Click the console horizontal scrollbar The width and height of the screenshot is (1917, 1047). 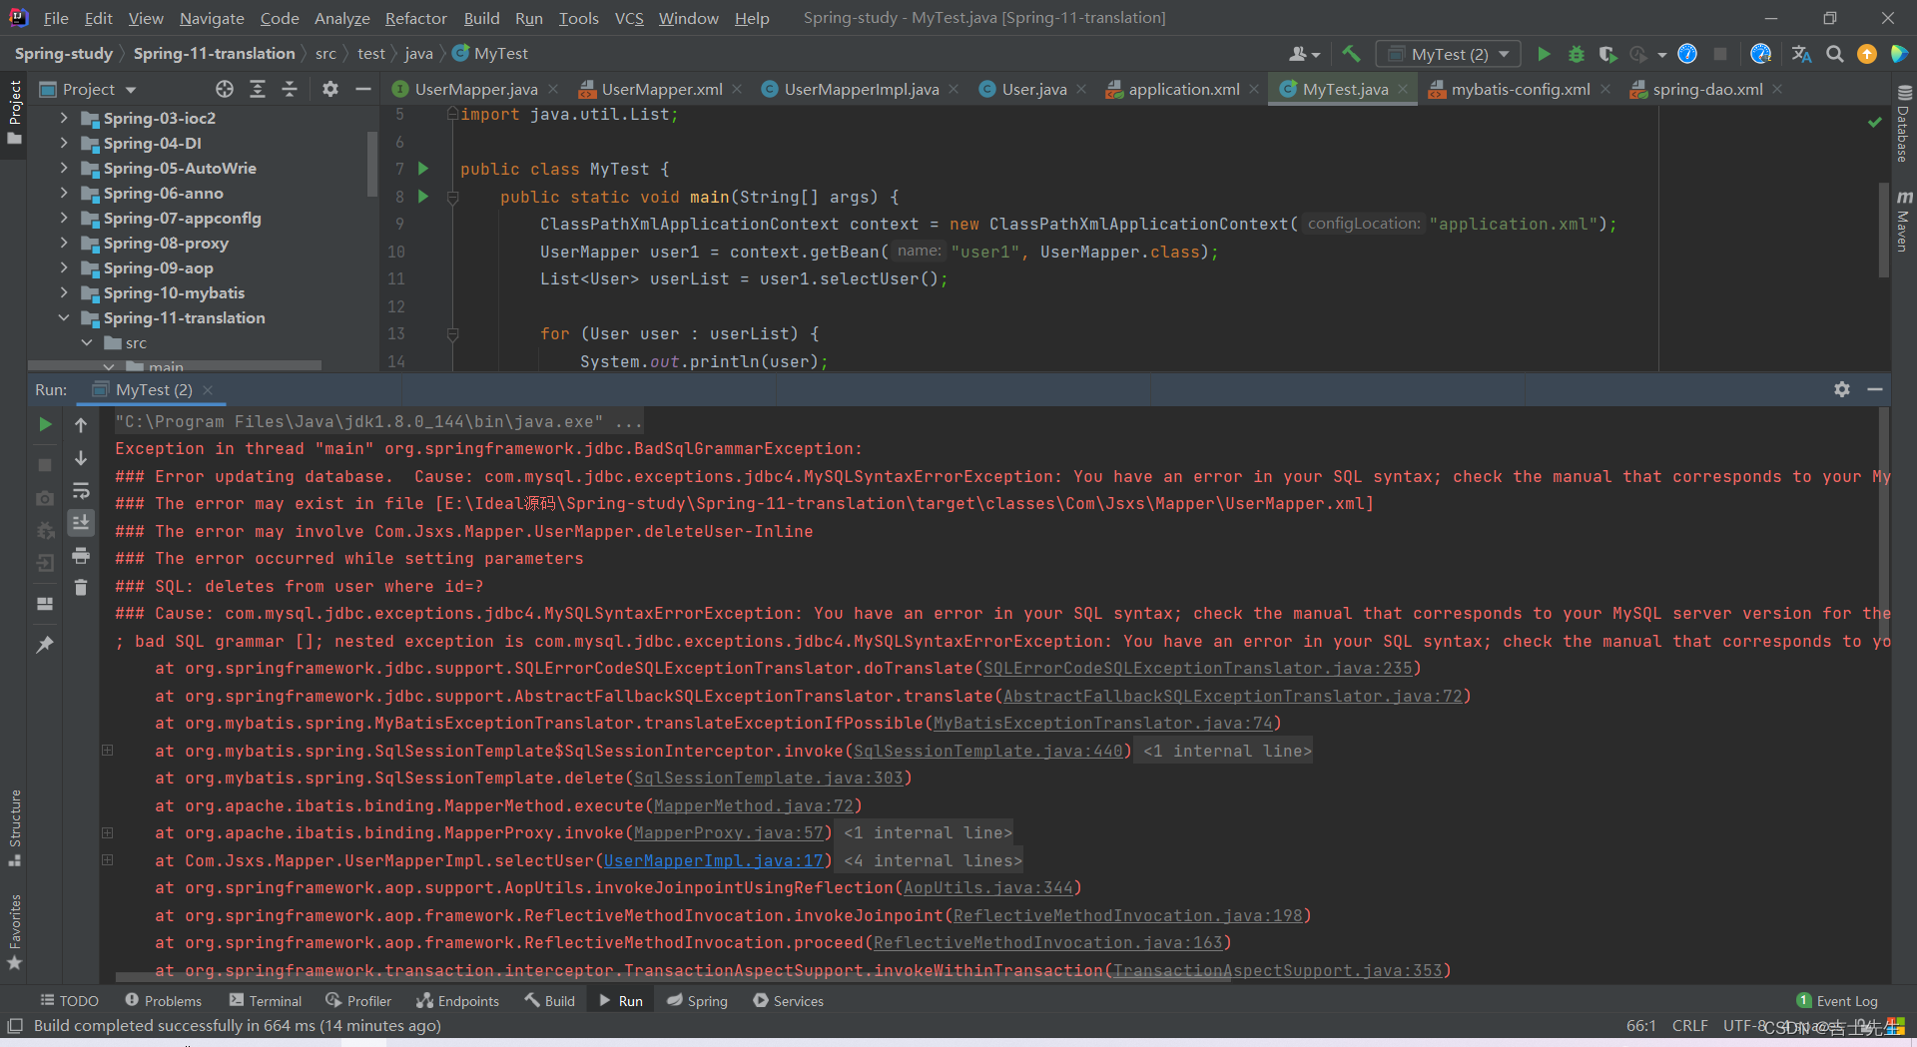674,978
